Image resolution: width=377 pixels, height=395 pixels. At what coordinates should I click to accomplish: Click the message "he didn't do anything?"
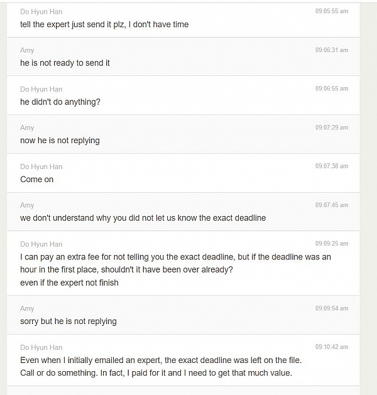[60, 102]
